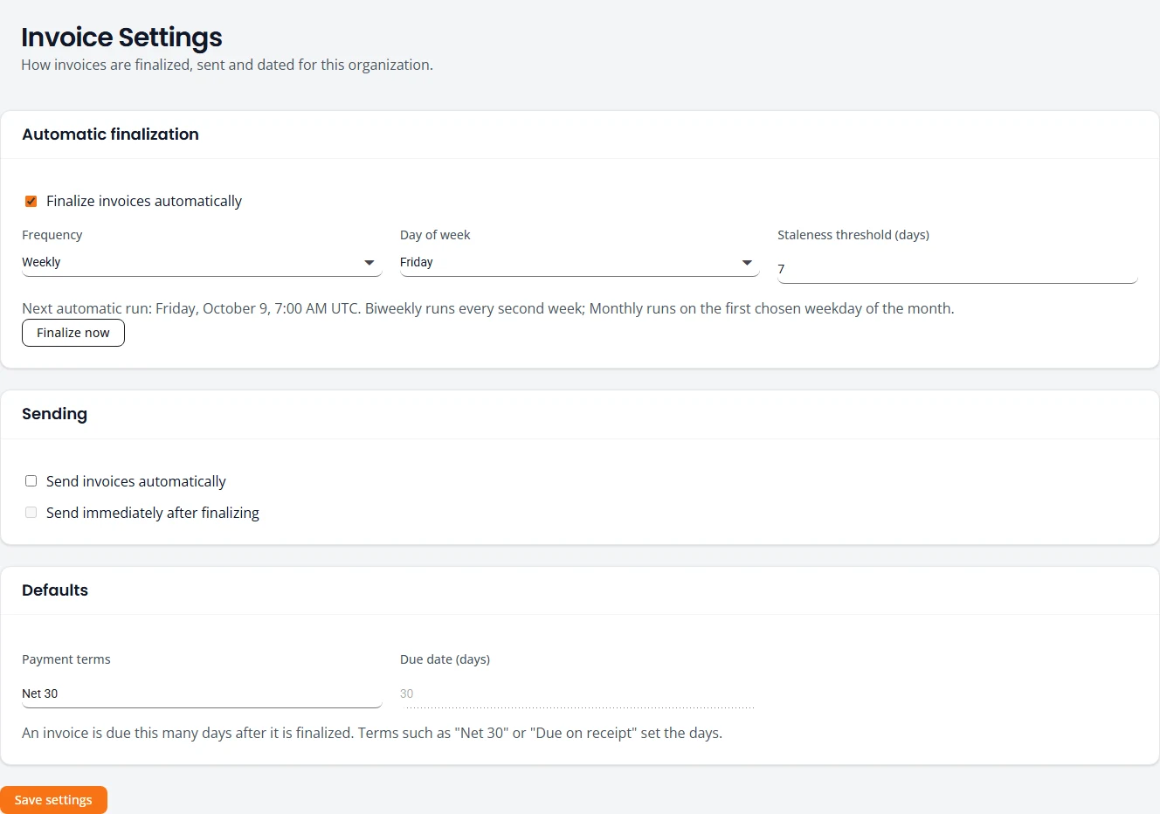This screenshot has height=814, width=1160.
Task: Click the Due date (days) label
Action: tap(445, 659)
